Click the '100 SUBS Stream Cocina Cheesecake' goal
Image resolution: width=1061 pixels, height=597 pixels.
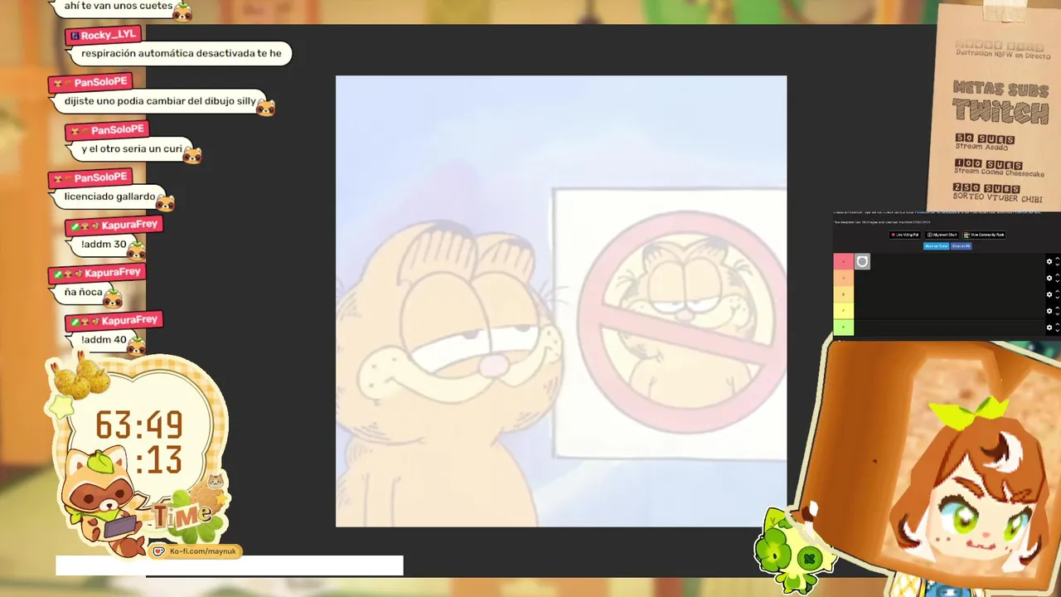999,167
